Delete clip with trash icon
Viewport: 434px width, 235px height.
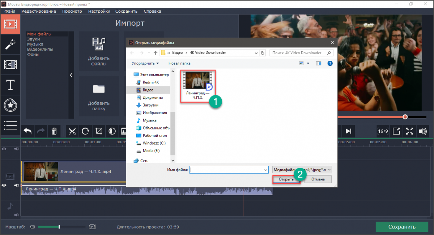point(54,131)
